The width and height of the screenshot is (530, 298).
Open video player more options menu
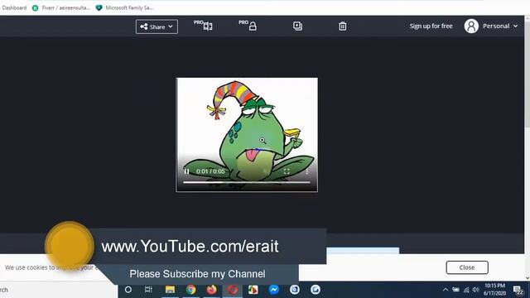pyautogui.click(x=307, y=171)
